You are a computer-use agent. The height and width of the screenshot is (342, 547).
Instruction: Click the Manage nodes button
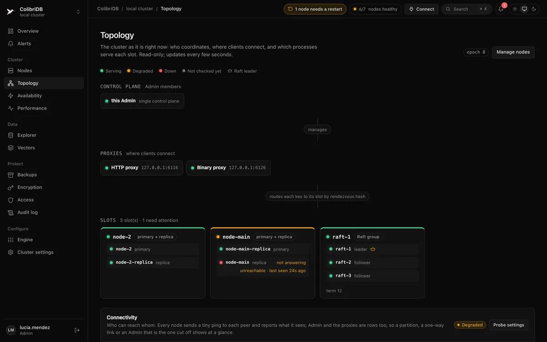513,52
